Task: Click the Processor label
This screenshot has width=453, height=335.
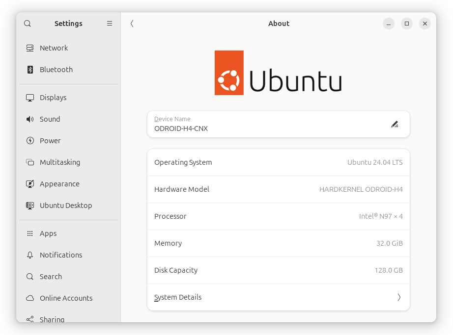Action: click(x=170, y=216)
